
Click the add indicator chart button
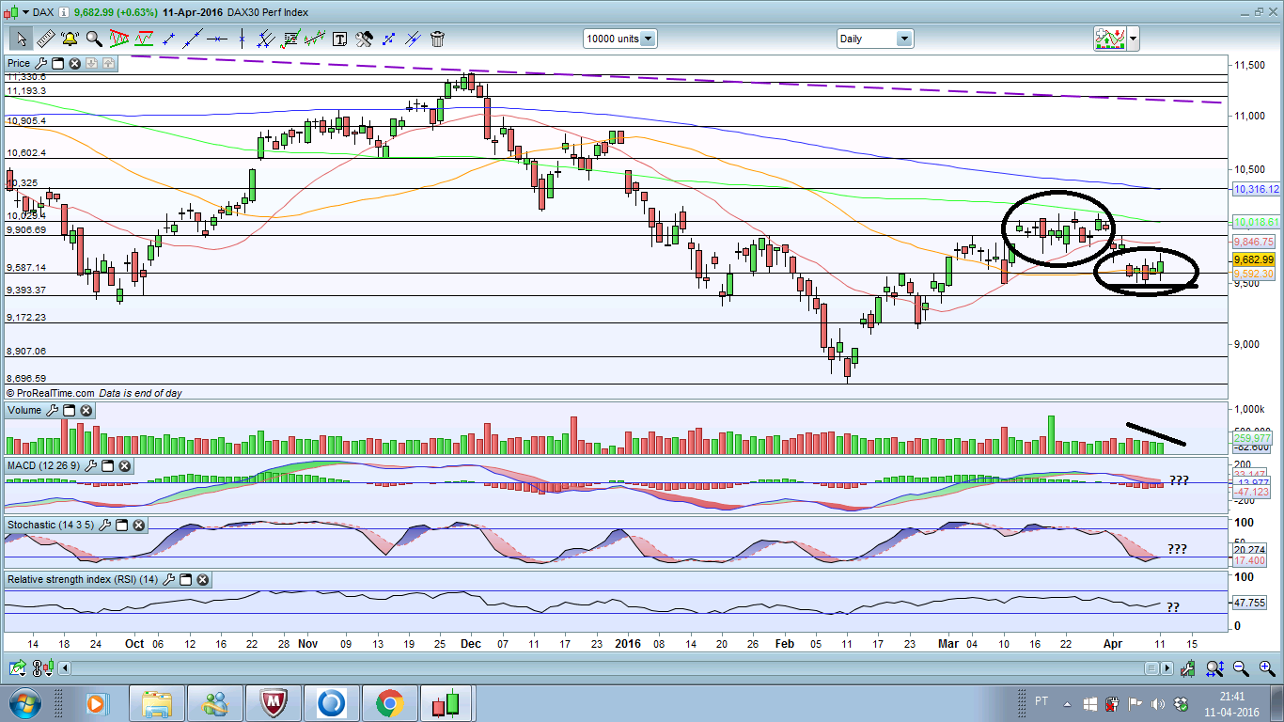[x=1109, y=39]
